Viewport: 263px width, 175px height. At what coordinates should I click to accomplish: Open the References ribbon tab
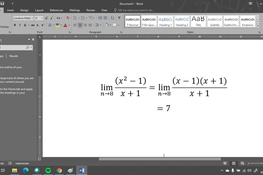[x=56, y=10]
